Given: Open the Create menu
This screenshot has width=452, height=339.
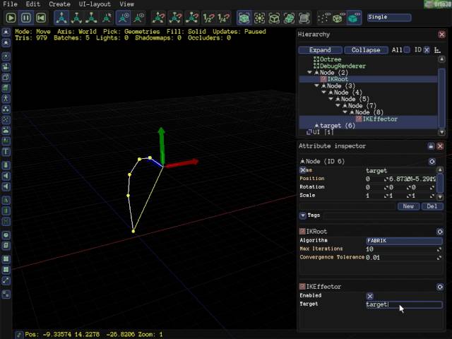Looking at the screenshot, I should (x=59, y=4).
